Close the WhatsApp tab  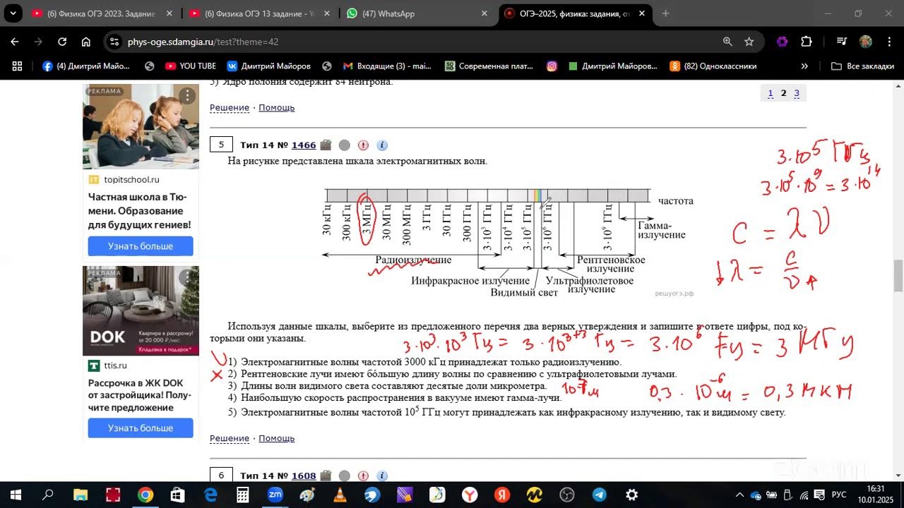pyautogui.click(x=484, y=13)
